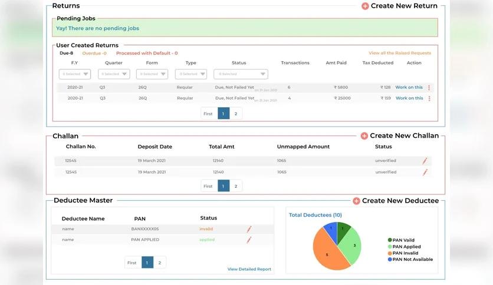The image size is (493, 285).
Task: Click the Transactions column header
Action: (295, 63)
